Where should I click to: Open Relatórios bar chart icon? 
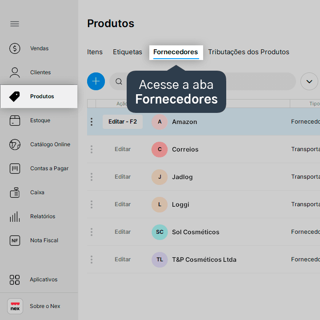15,216
